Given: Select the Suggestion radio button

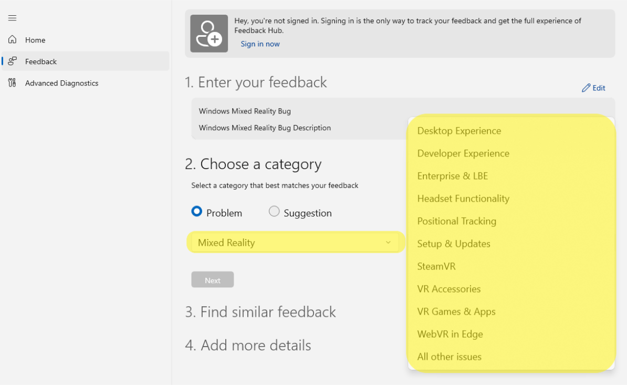Looking at the screenshot, I should click(274, 211).
